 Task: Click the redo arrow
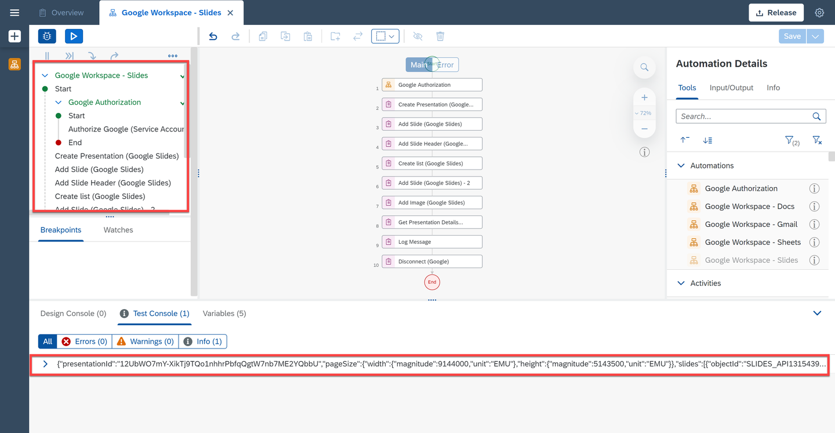click(x=235, y=36)
